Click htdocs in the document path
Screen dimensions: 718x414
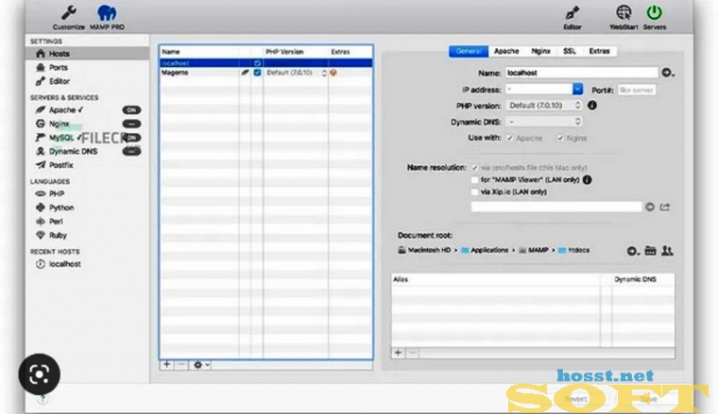573,251
